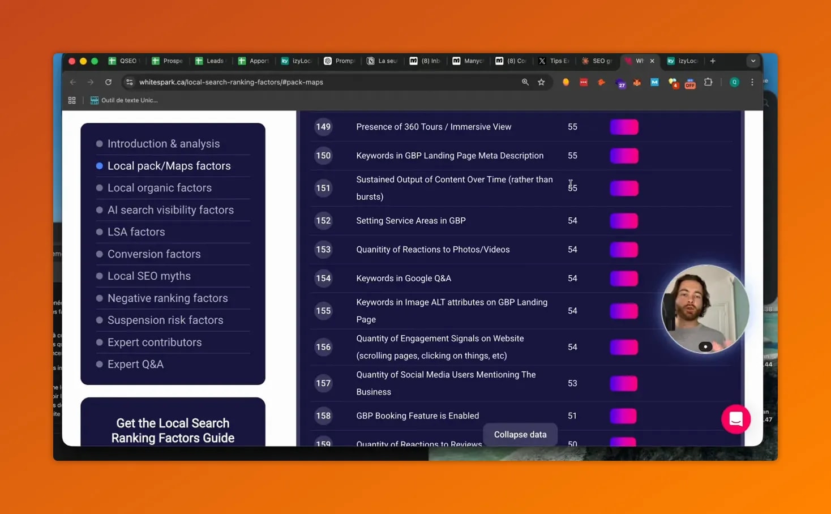Open the Chrome extensions puzzle icon
Image resolution: width=831 pixels, height=514 pixels.
(x=708, y=82)
